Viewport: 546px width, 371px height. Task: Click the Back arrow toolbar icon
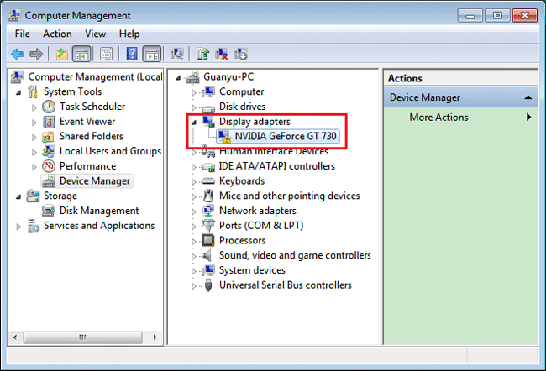point(18,54)
